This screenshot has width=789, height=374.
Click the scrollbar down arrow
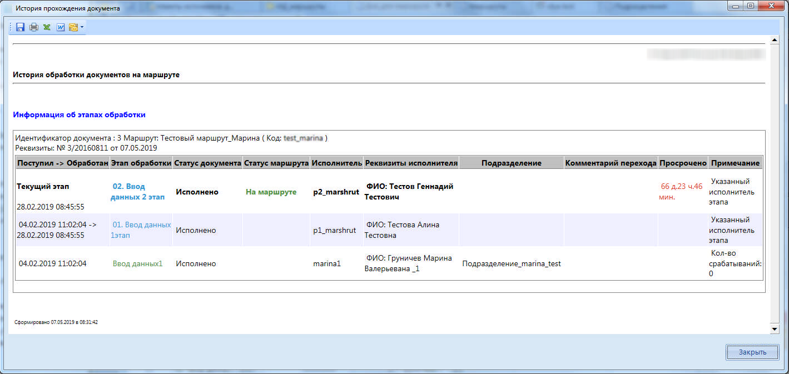click(775, 330)
